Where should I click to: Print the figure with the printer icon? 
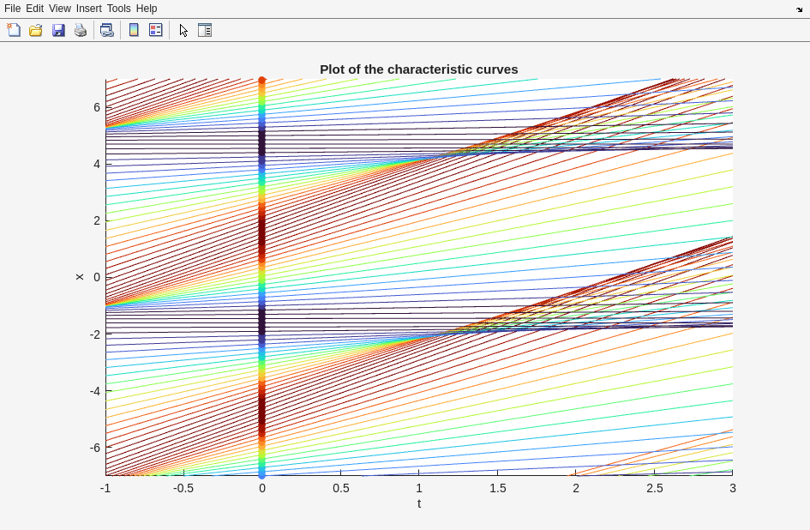pos(81,30)
